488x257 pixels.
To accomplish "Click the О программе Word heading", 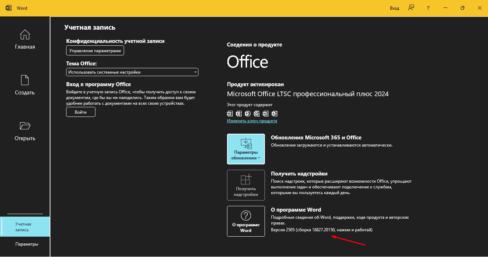I will pos(296,210).
